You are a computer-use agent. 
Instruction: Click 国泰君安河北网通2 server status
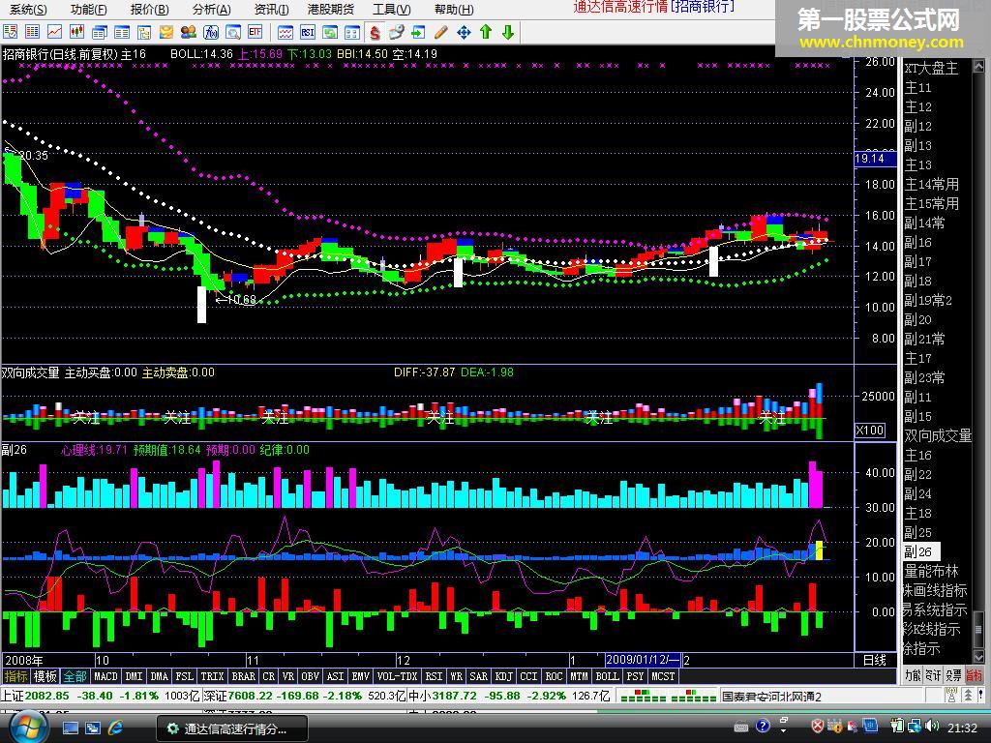coord(772,697)
